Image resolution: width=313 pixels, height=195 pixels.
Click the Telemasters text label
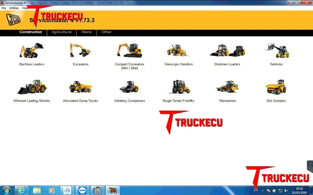pos(227,101)
